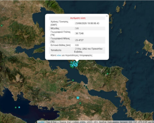Click the focal depth value 0.6
Image resolution: width=154 pixels, height=123 pixels.
[x=77, y=45]
